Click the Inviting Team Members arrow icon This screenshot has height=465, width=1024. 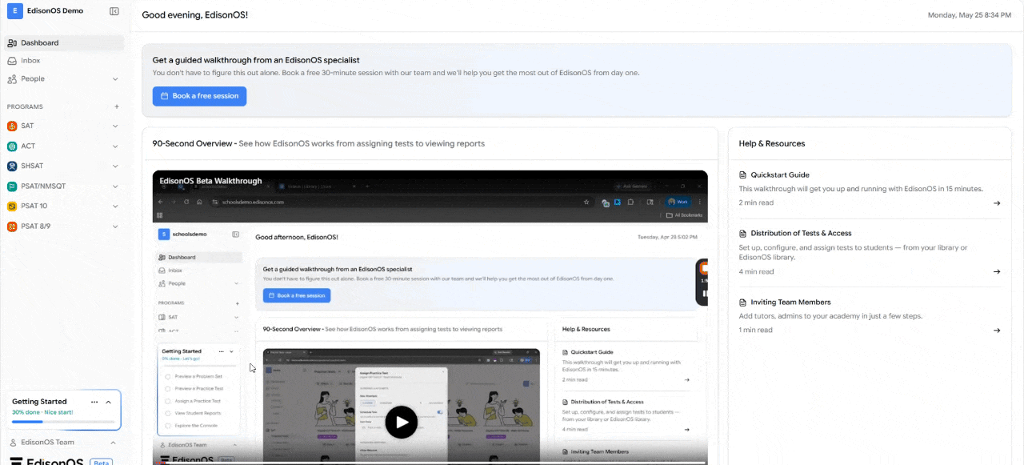click(997, 331)
